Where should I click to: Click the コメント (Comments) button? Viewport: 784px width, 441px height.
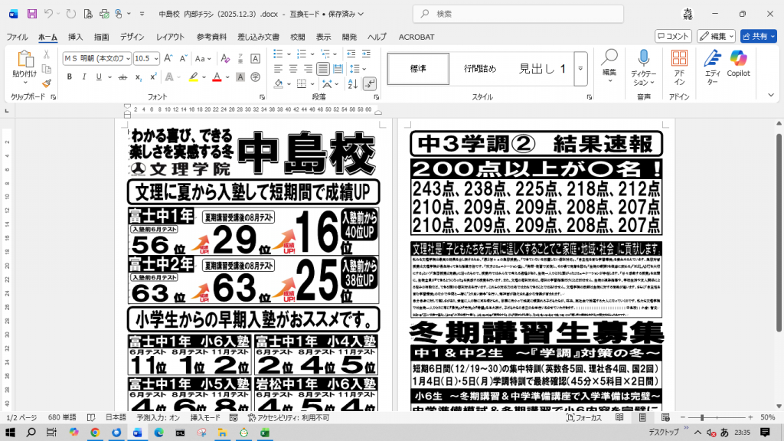click(x=674, y=36)
